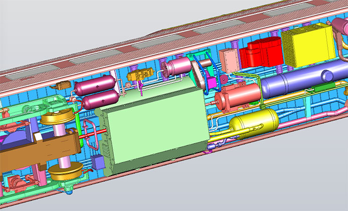
Task: Select the small purple box beside transformer
Action: point(98,162)
